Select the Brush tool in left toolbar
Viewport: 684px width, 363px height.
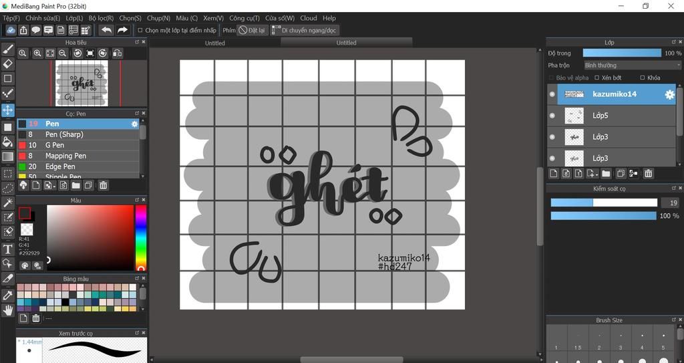coord(8,49)
